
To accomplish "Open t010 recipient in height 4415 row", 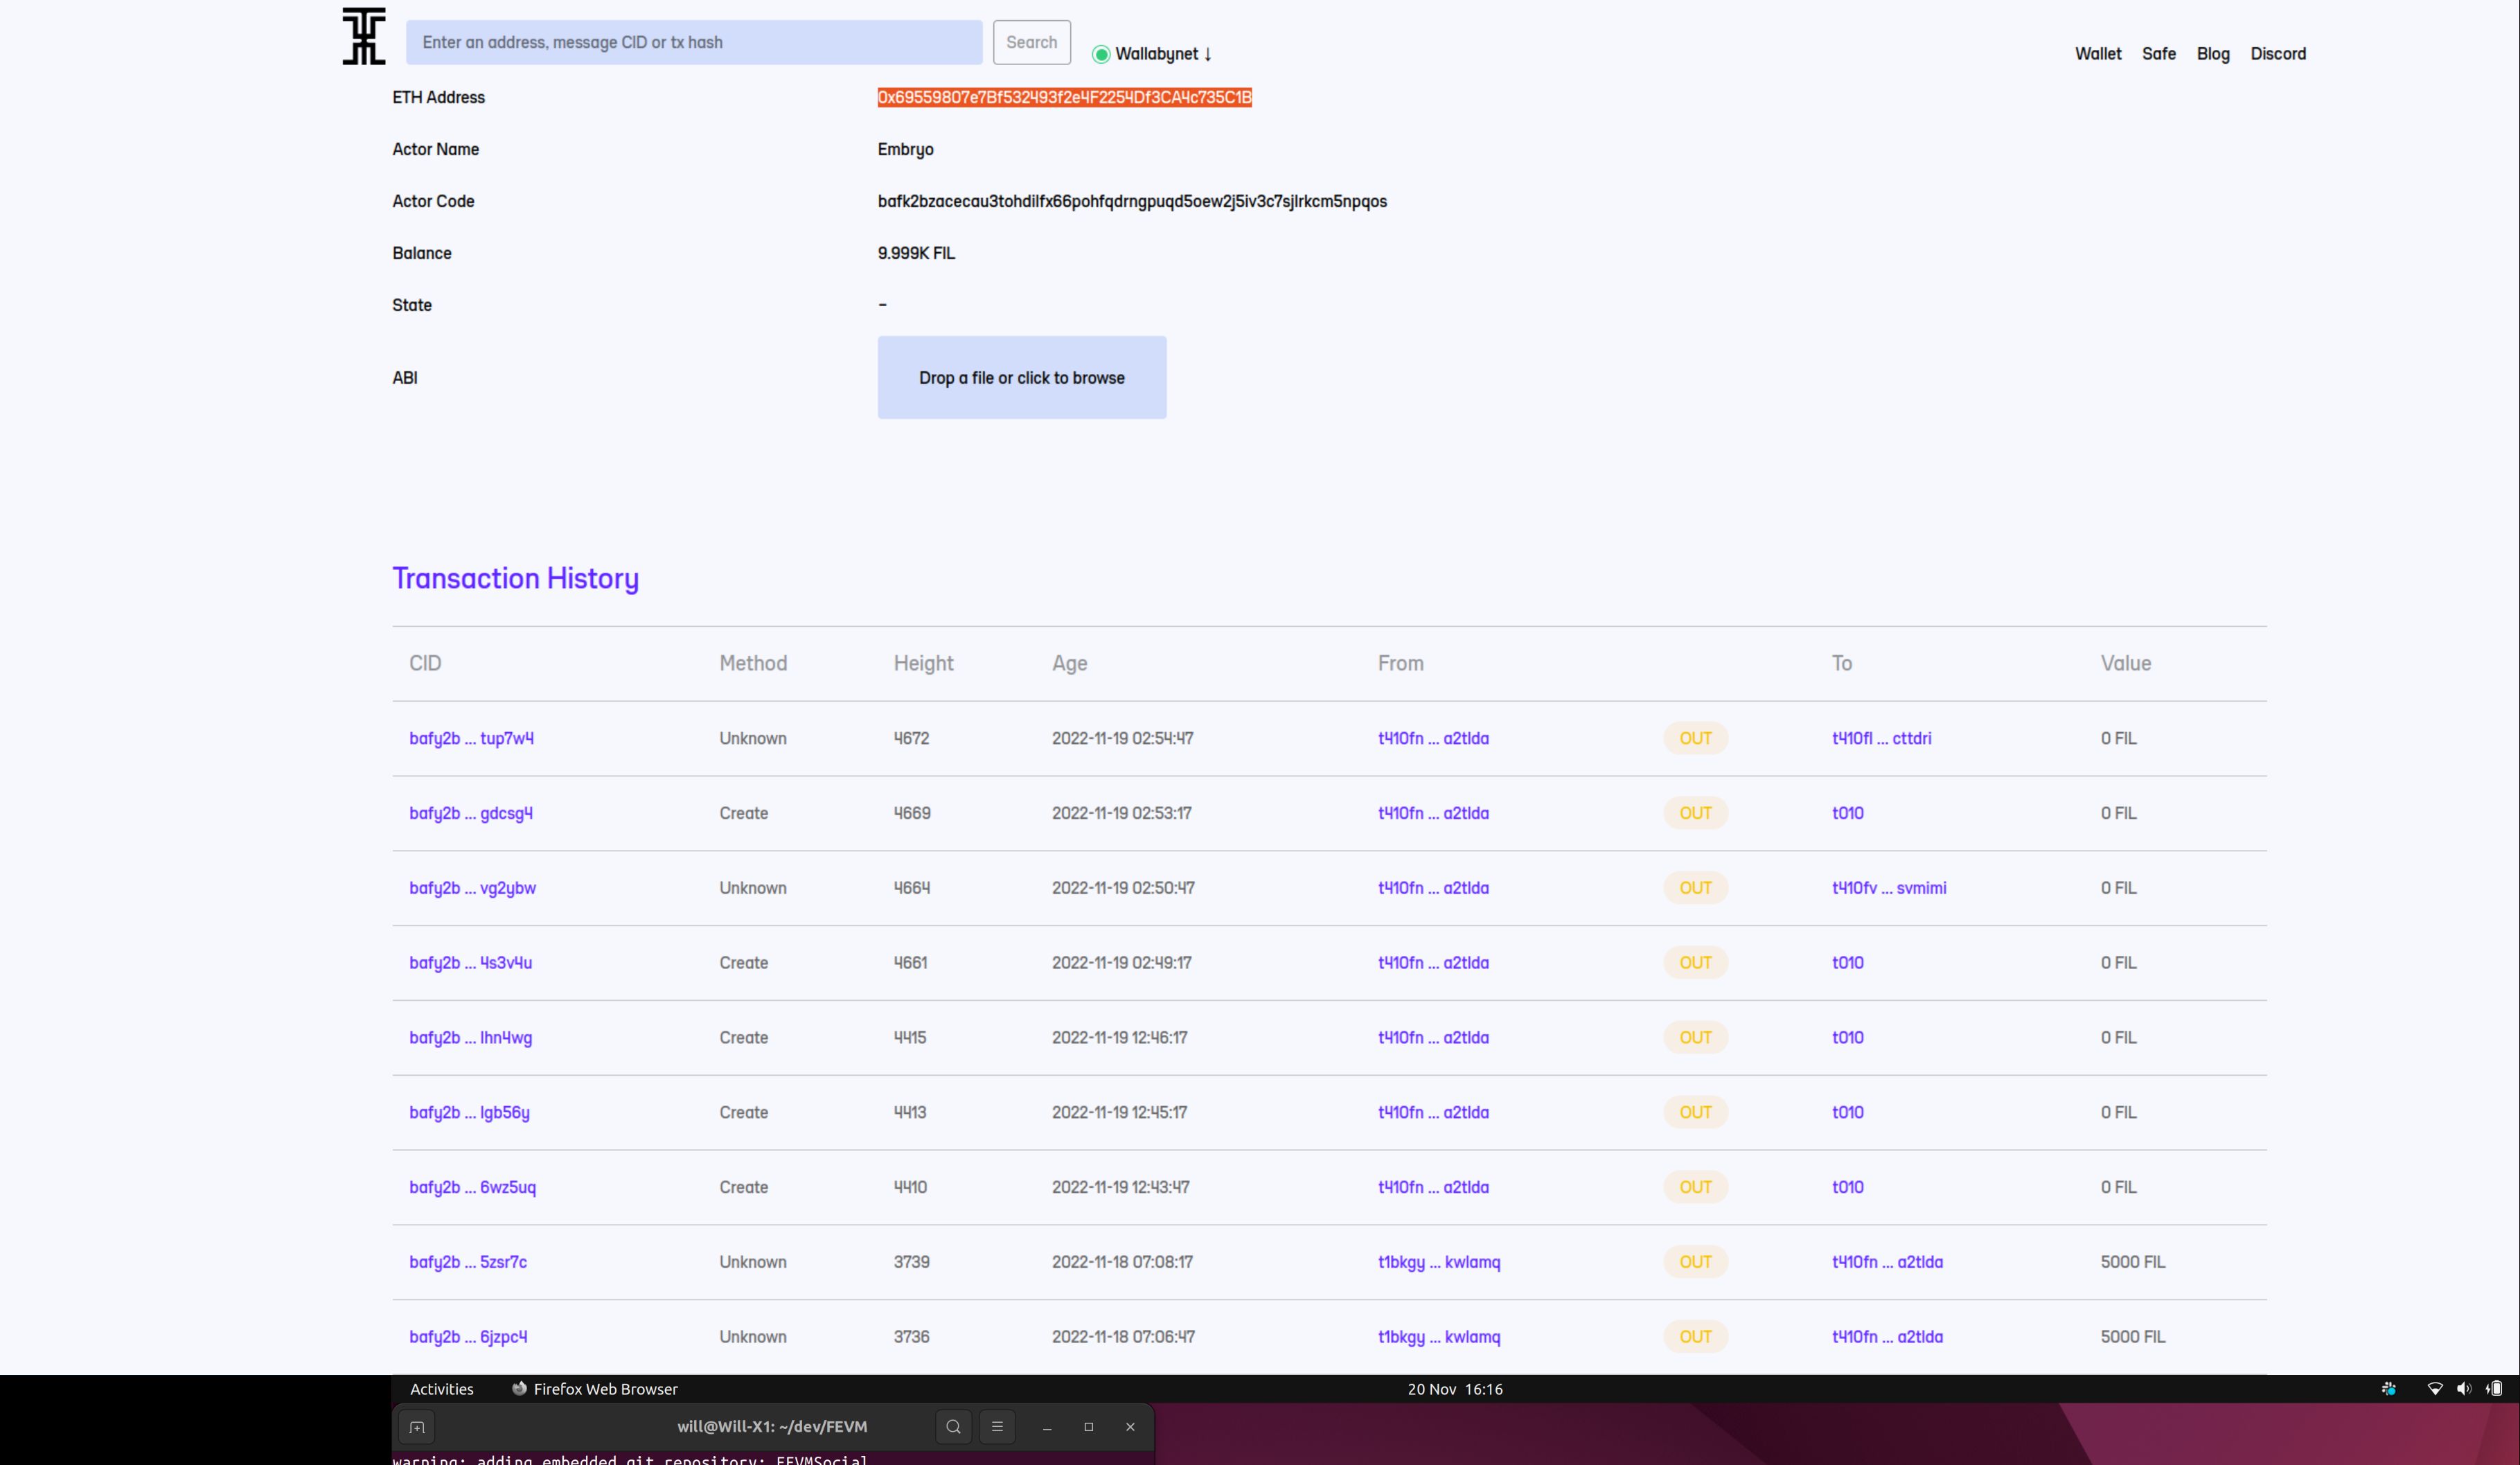I will pos(1847,1038).
